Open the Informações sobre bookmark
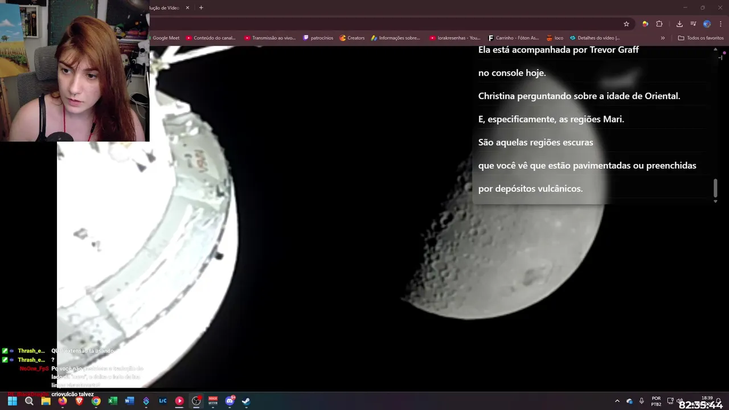Image resolution: width=729 pixels, height=410 pixels. (395, 38)
